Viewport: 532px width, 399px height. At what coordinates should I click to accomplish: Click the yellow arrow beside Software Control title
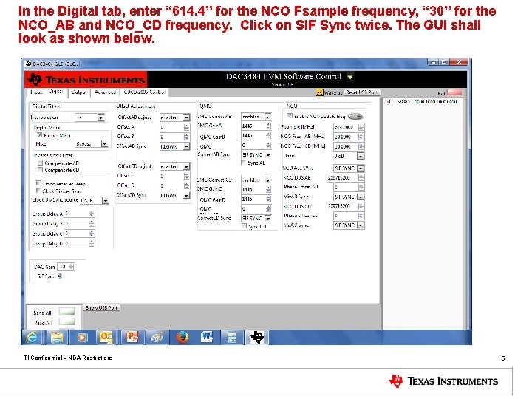click(349, 77)
